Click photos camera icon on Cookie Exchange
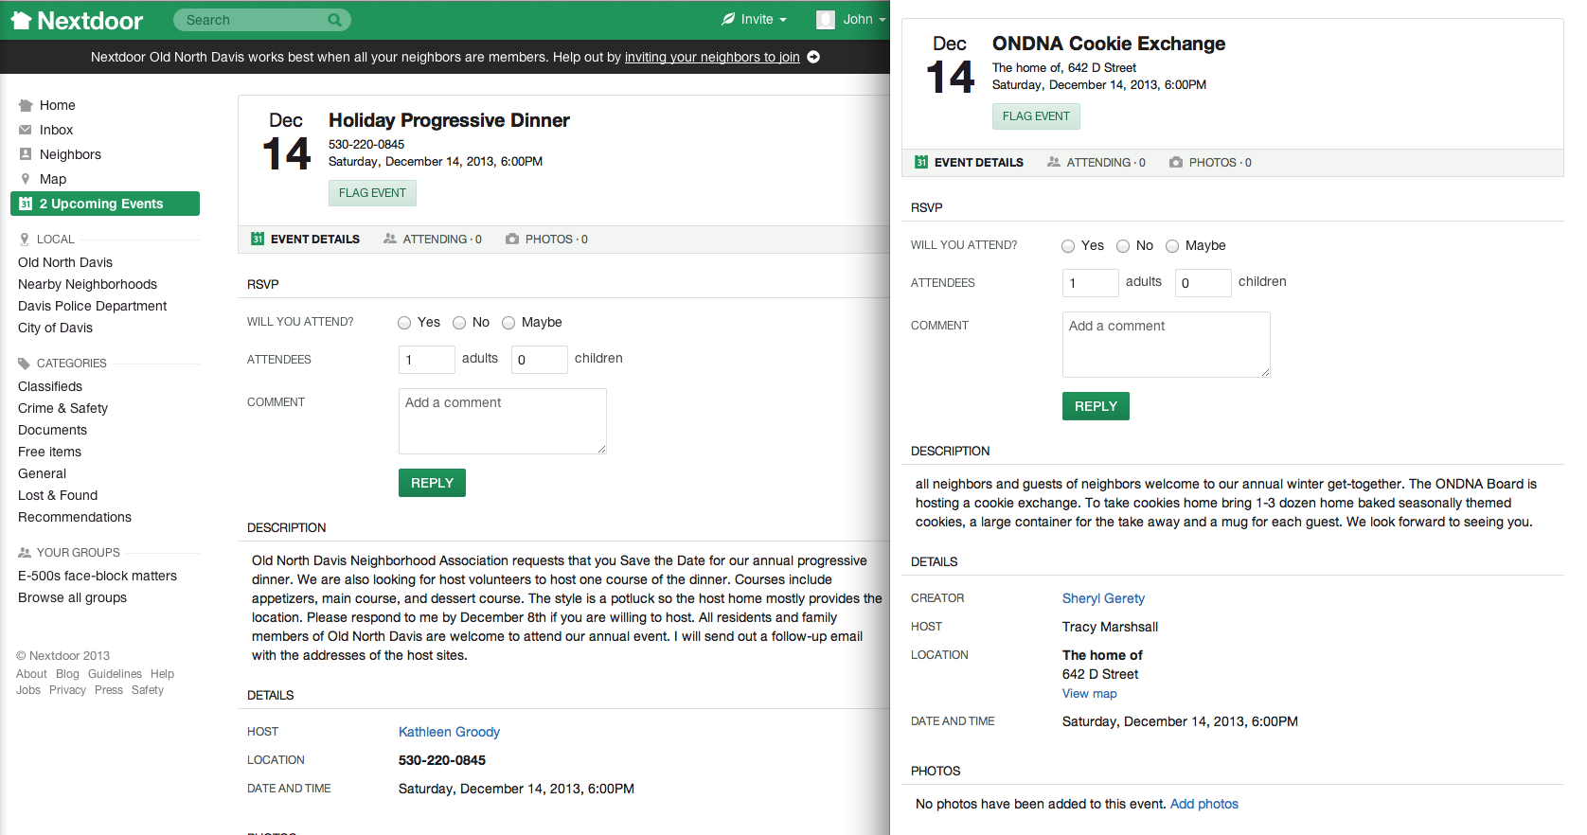 (x=1176, y=162)
